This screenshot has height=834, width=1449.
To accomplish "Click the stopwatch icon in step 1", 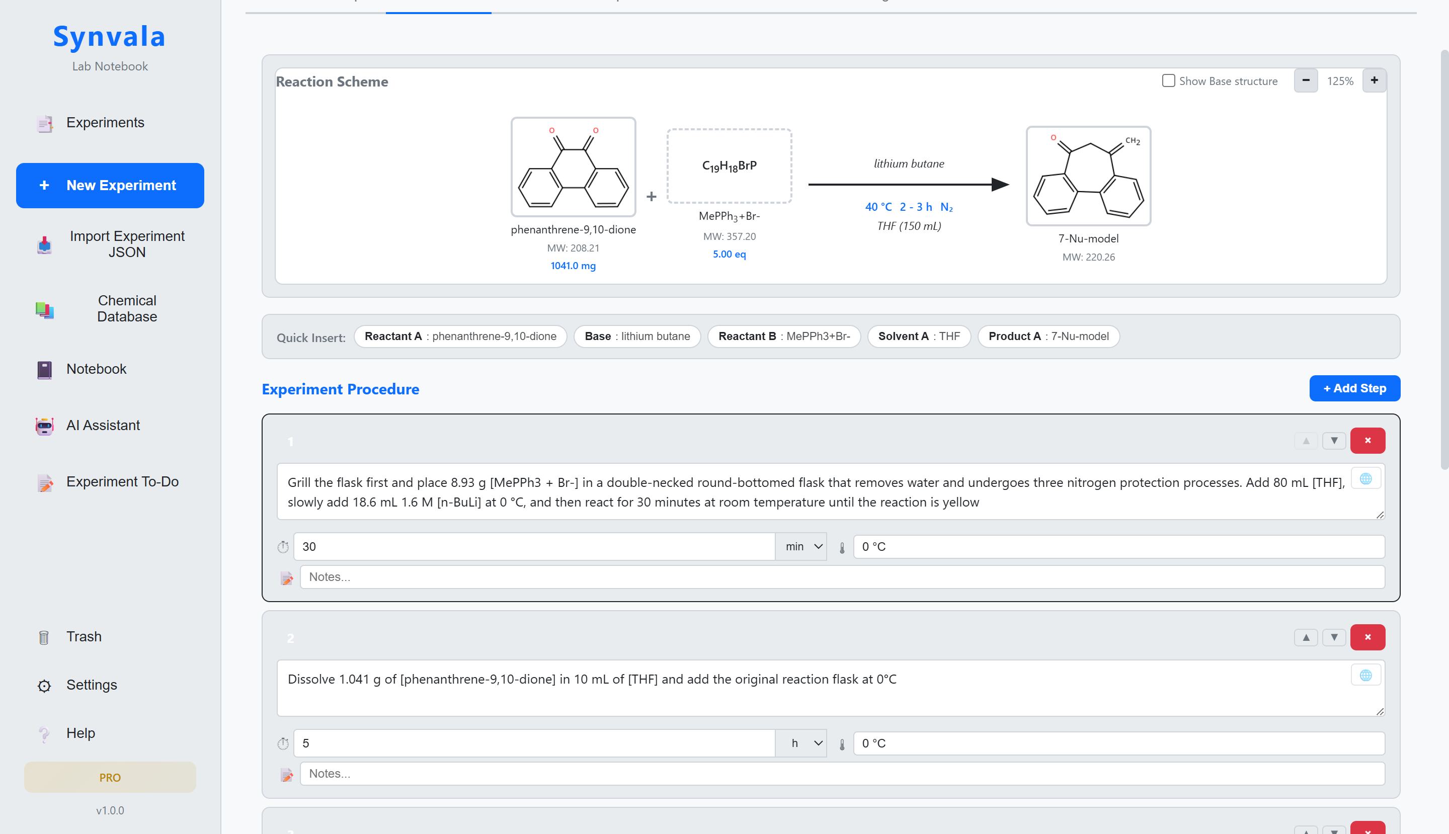I will (283, 547).
